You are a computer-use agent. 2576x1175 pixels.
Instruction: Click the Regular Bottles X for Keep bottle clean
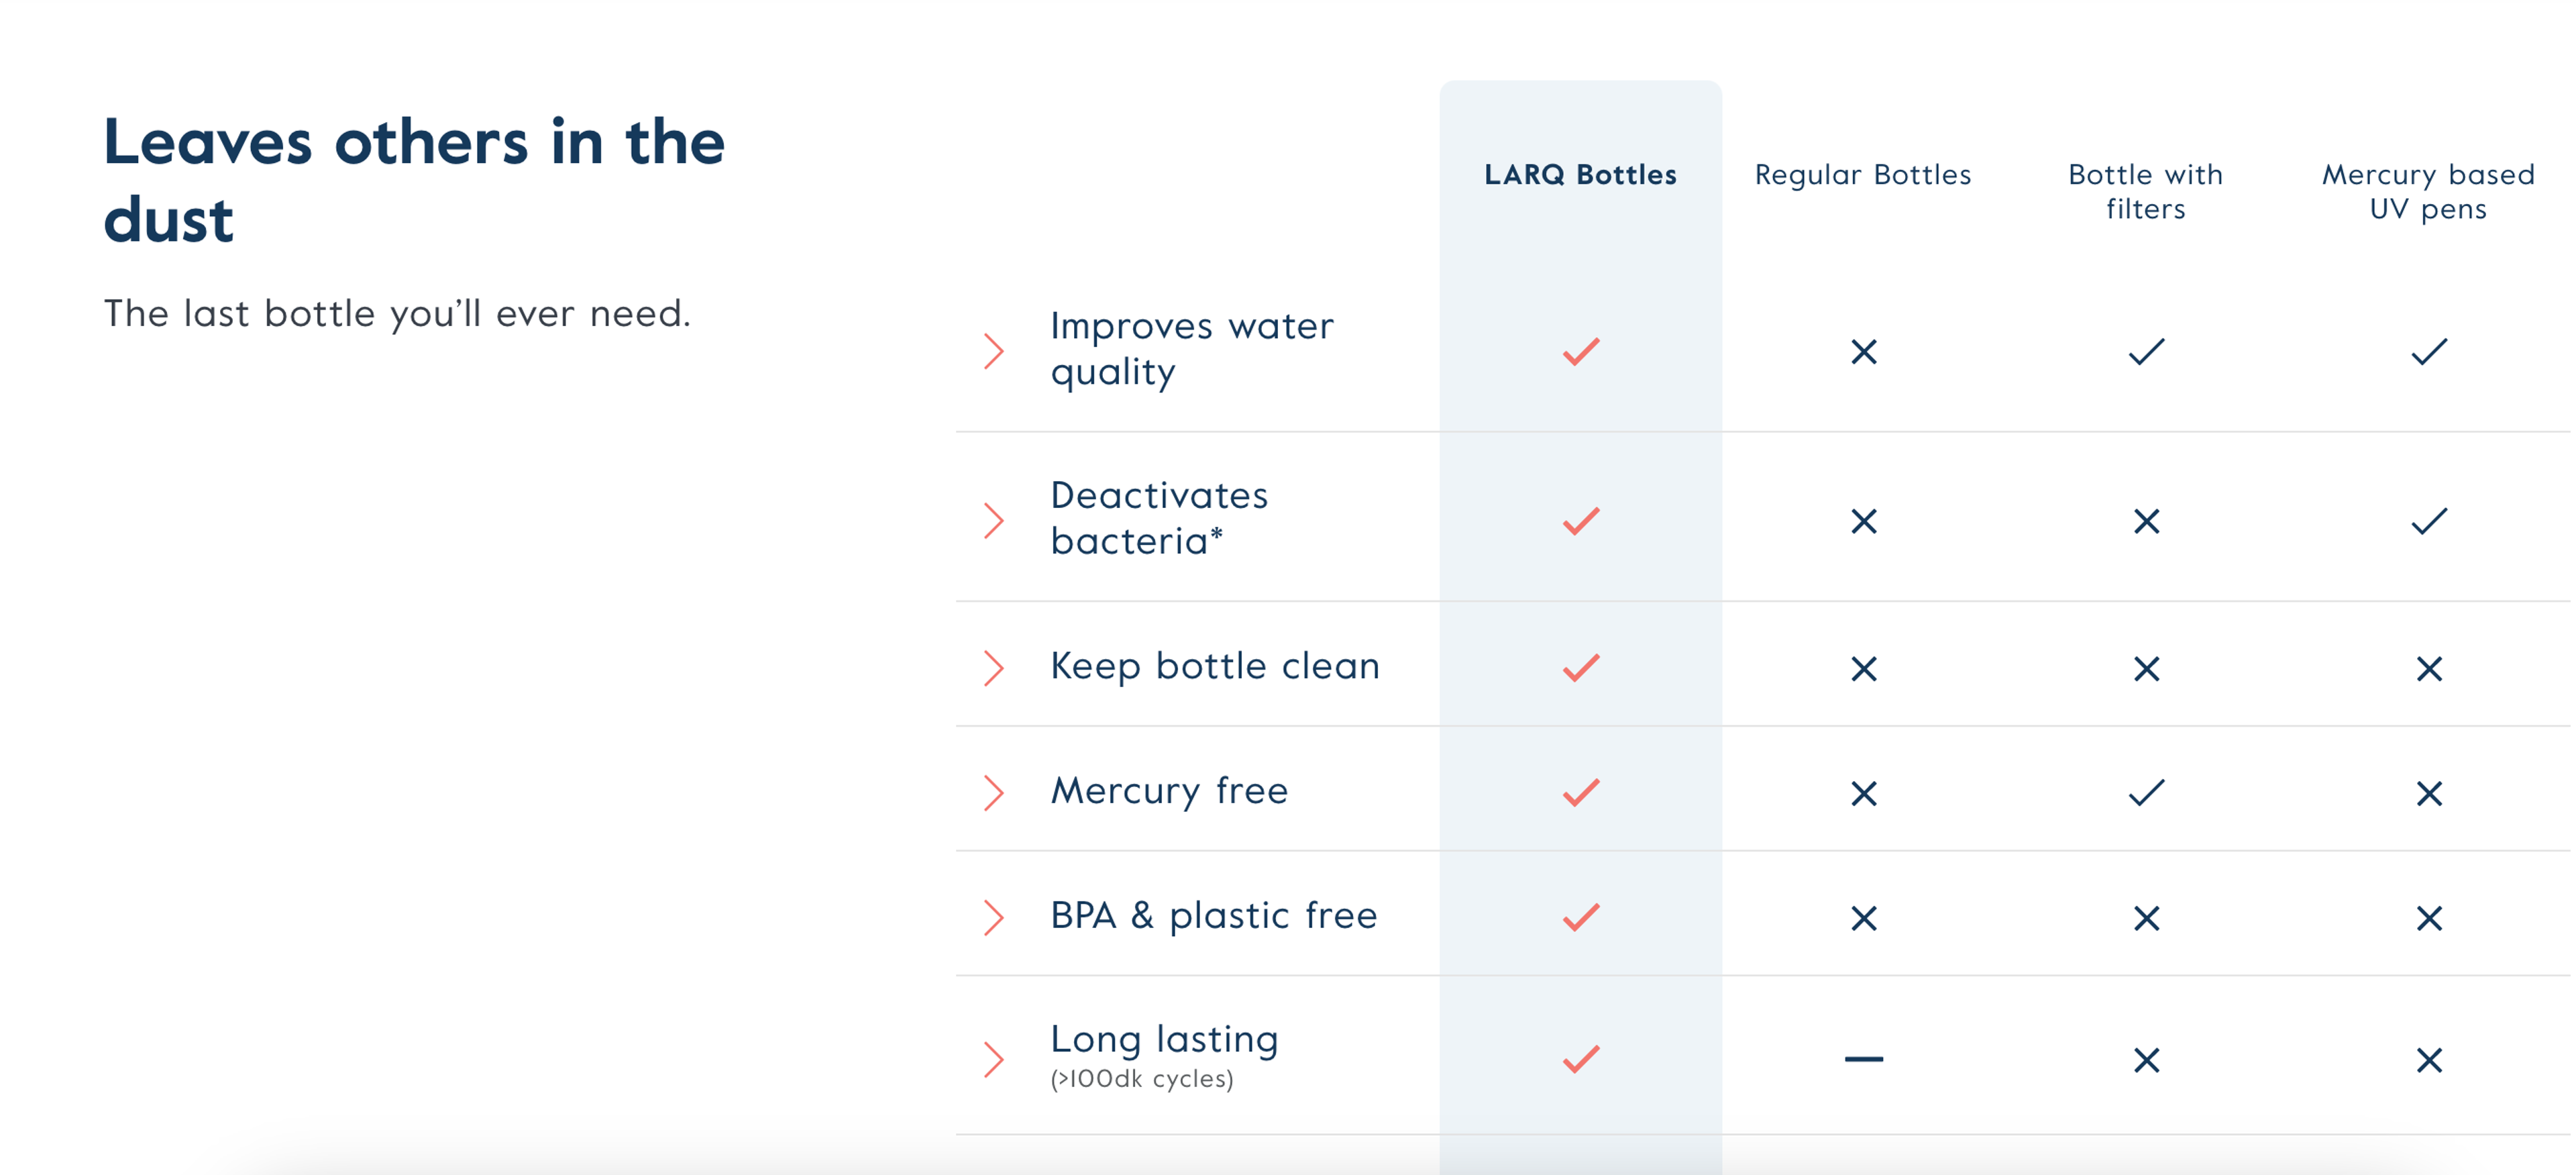(x=1864, y=668)
